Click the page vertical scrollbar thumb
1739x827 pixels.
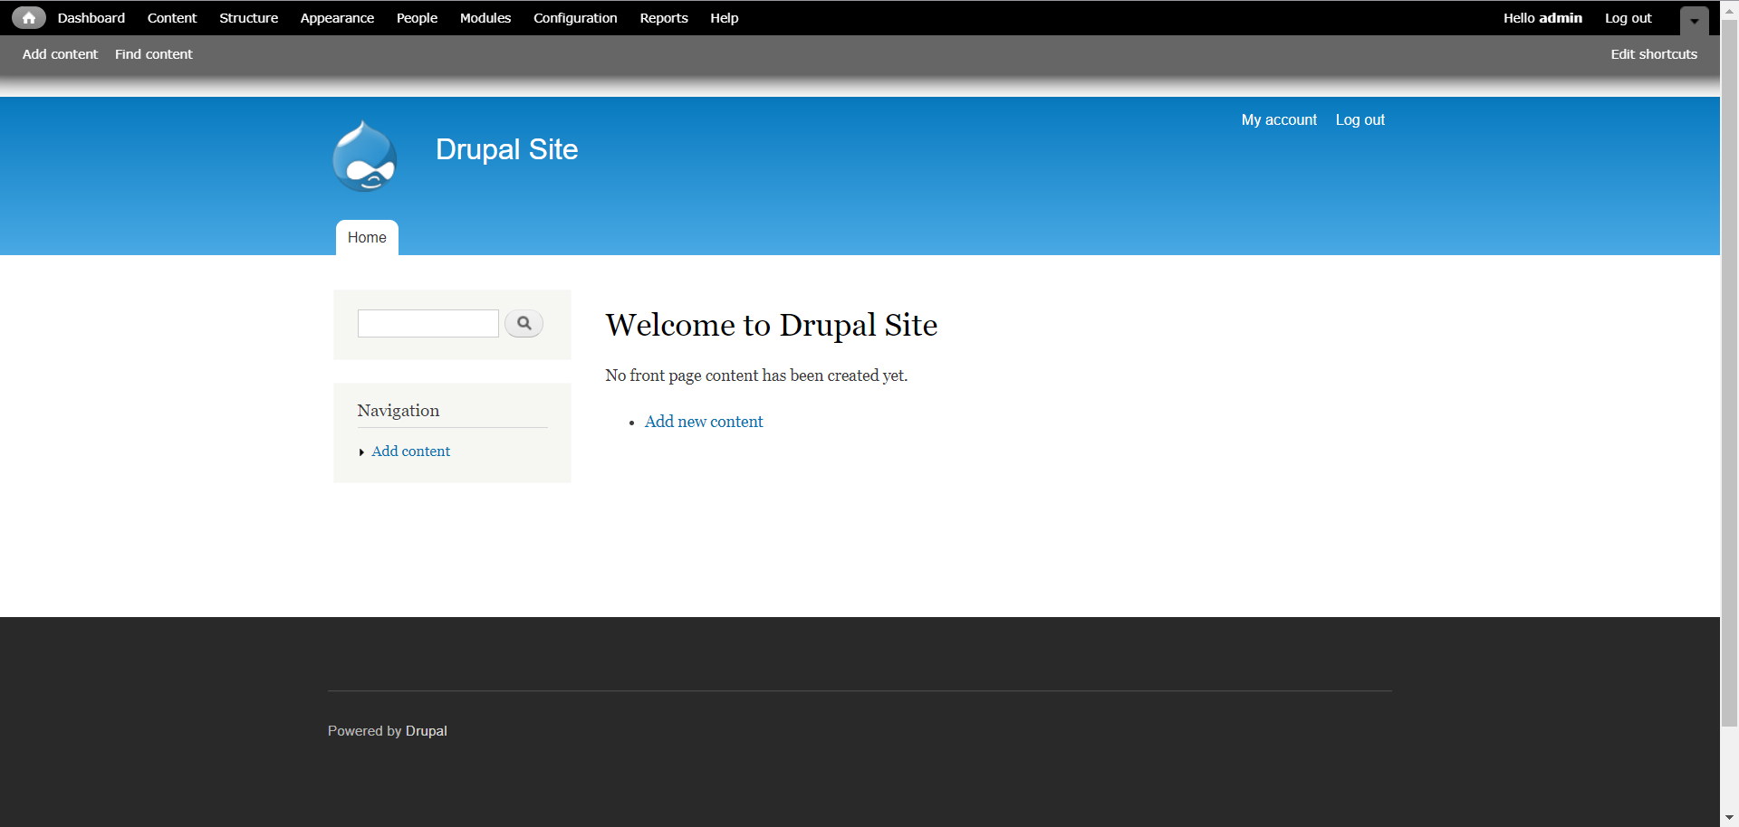click(x=1730, y=373)
